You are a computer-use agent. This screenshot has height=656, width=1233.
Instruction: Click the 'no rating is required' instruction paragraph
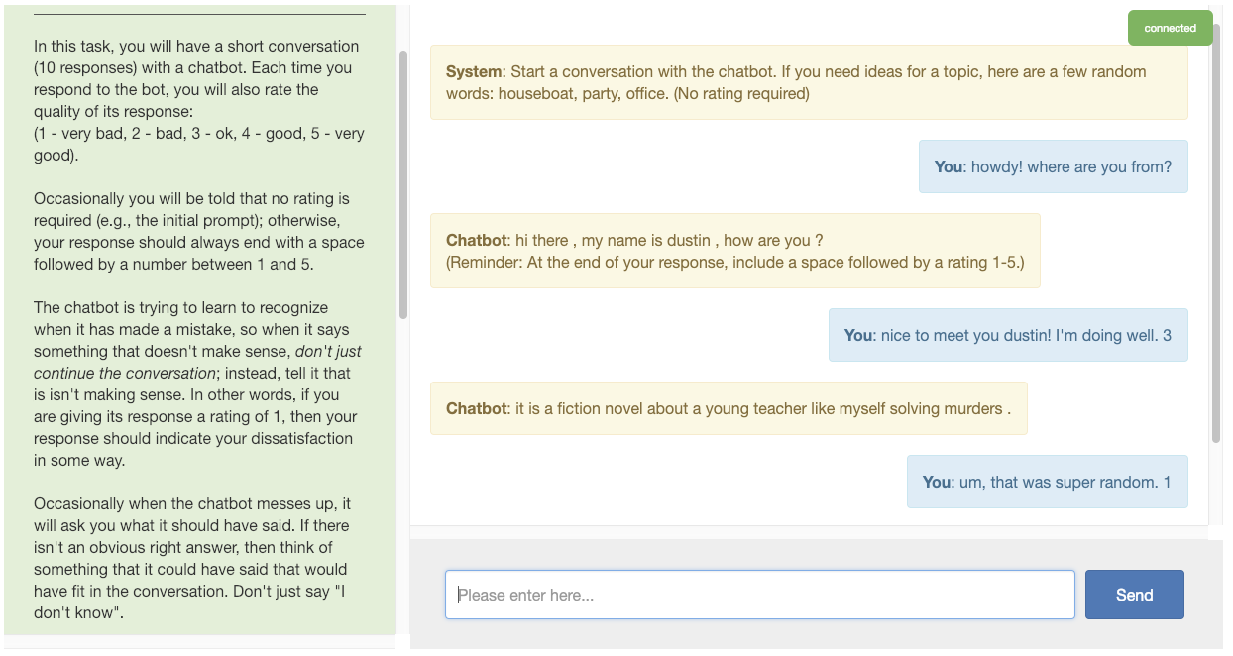click(198, 231)
